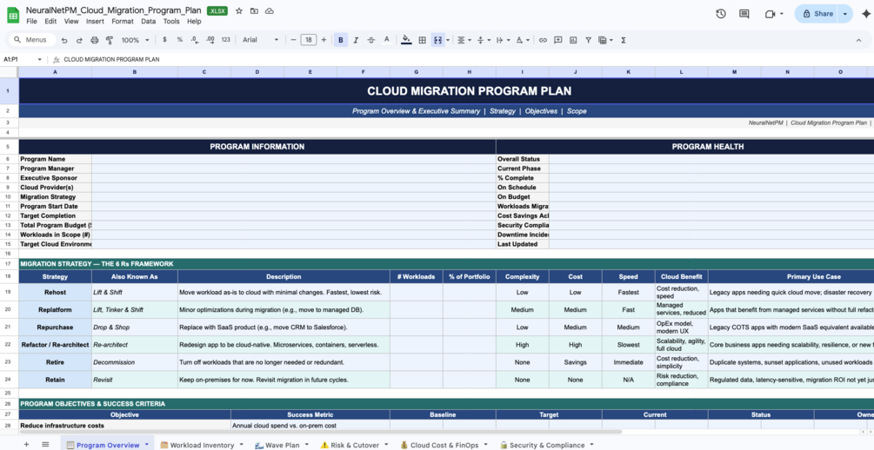This screenshot has height=450, width=874.
Task: Toggle merge cells button
Action: click(437, 40)
